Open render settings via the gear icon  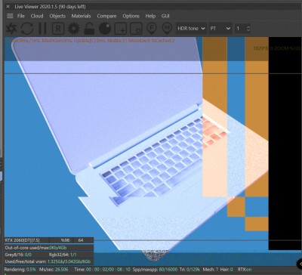pyautogui.click(x=74, y=29)
